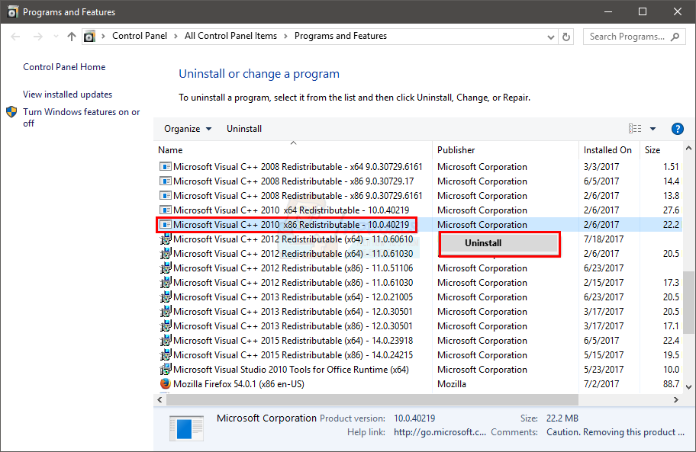Click the Programs and Features title bar icon

pyautogui.click(x=13, y=11)
